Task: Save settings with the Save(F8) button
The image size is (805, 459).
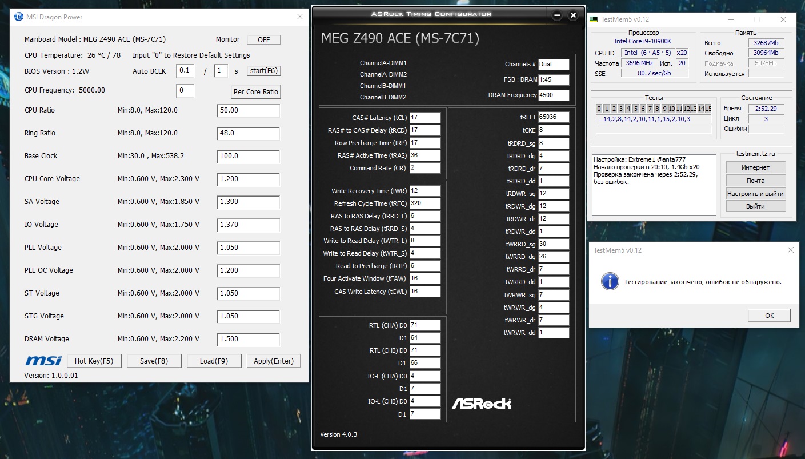Action: click(154, 361)
